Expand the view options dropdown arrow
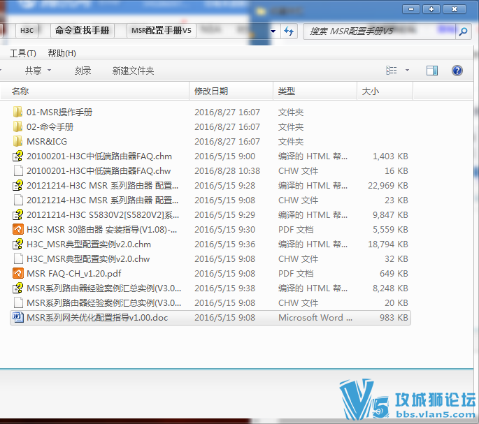This screenshot has height=424, width=479. point(407,71)
